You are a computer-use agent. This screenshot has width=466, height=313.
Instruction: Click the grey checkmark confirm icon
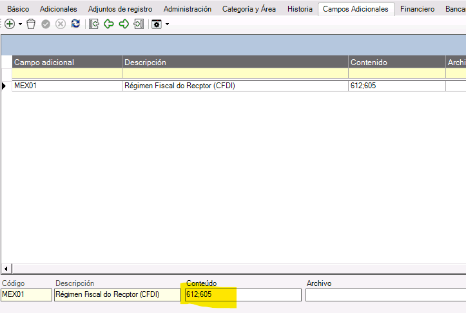46,24
